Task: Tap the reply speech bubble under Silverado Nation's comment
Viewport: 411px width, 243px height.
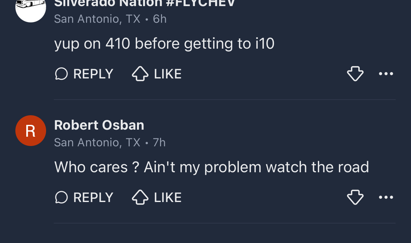Action: 61,74
